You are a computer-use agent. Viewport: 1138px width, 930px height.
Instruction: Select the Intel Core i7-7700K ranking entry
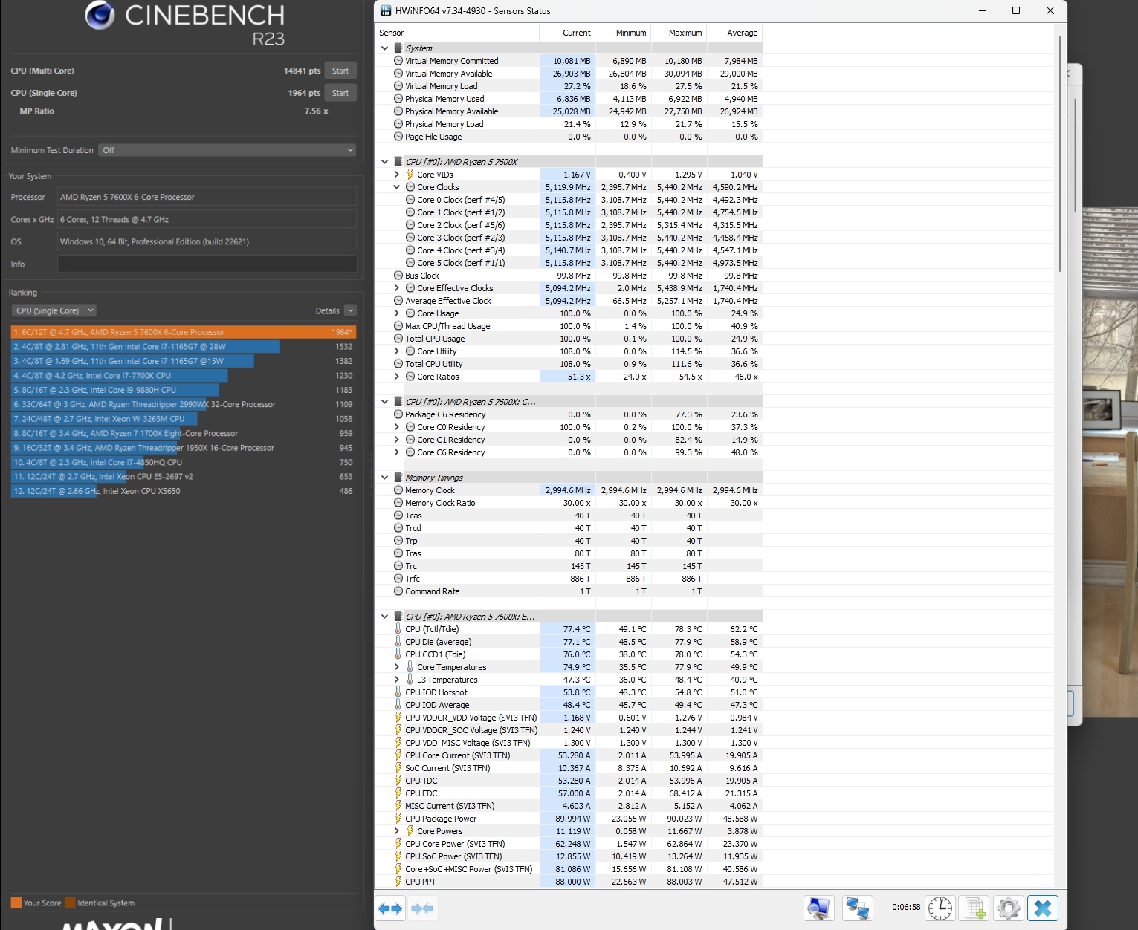point(184,375)
